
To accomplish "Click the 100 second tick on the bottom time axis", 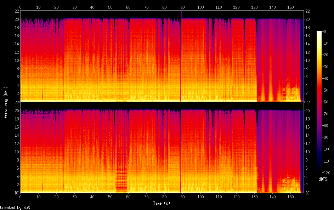I will pyautogui.click(x=200, y=197).
